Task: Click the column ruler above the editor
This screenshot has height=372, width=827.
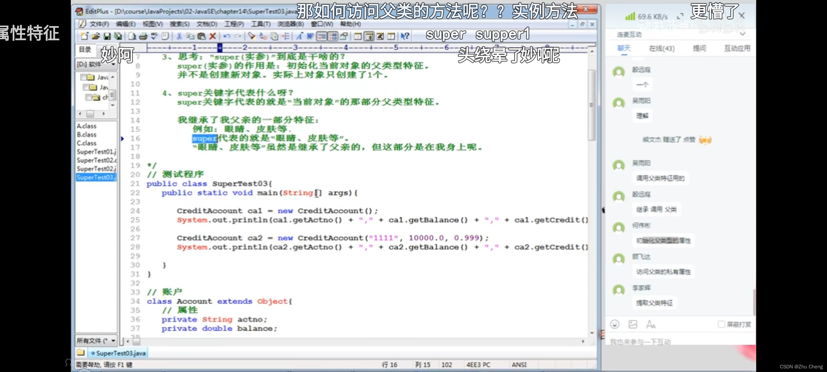Action: pos(367,48)
